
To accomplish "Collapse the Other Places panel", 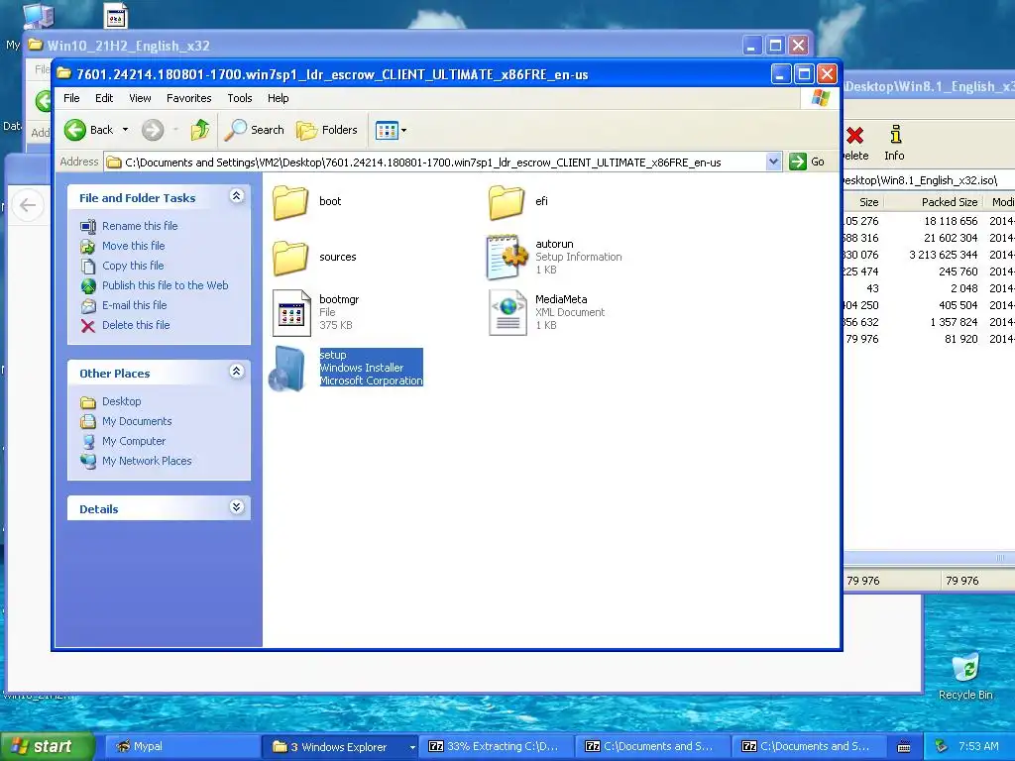I will coord(237,373).
